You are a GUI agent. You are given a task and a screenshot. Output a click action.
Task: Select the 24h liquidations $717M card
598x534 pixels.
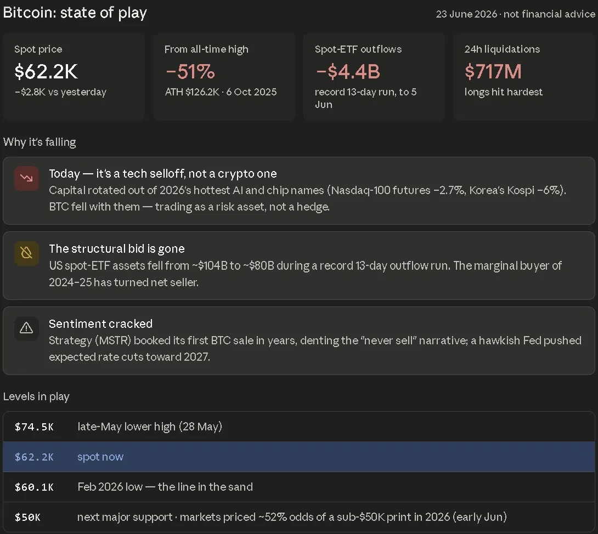(x=524, y=77)
